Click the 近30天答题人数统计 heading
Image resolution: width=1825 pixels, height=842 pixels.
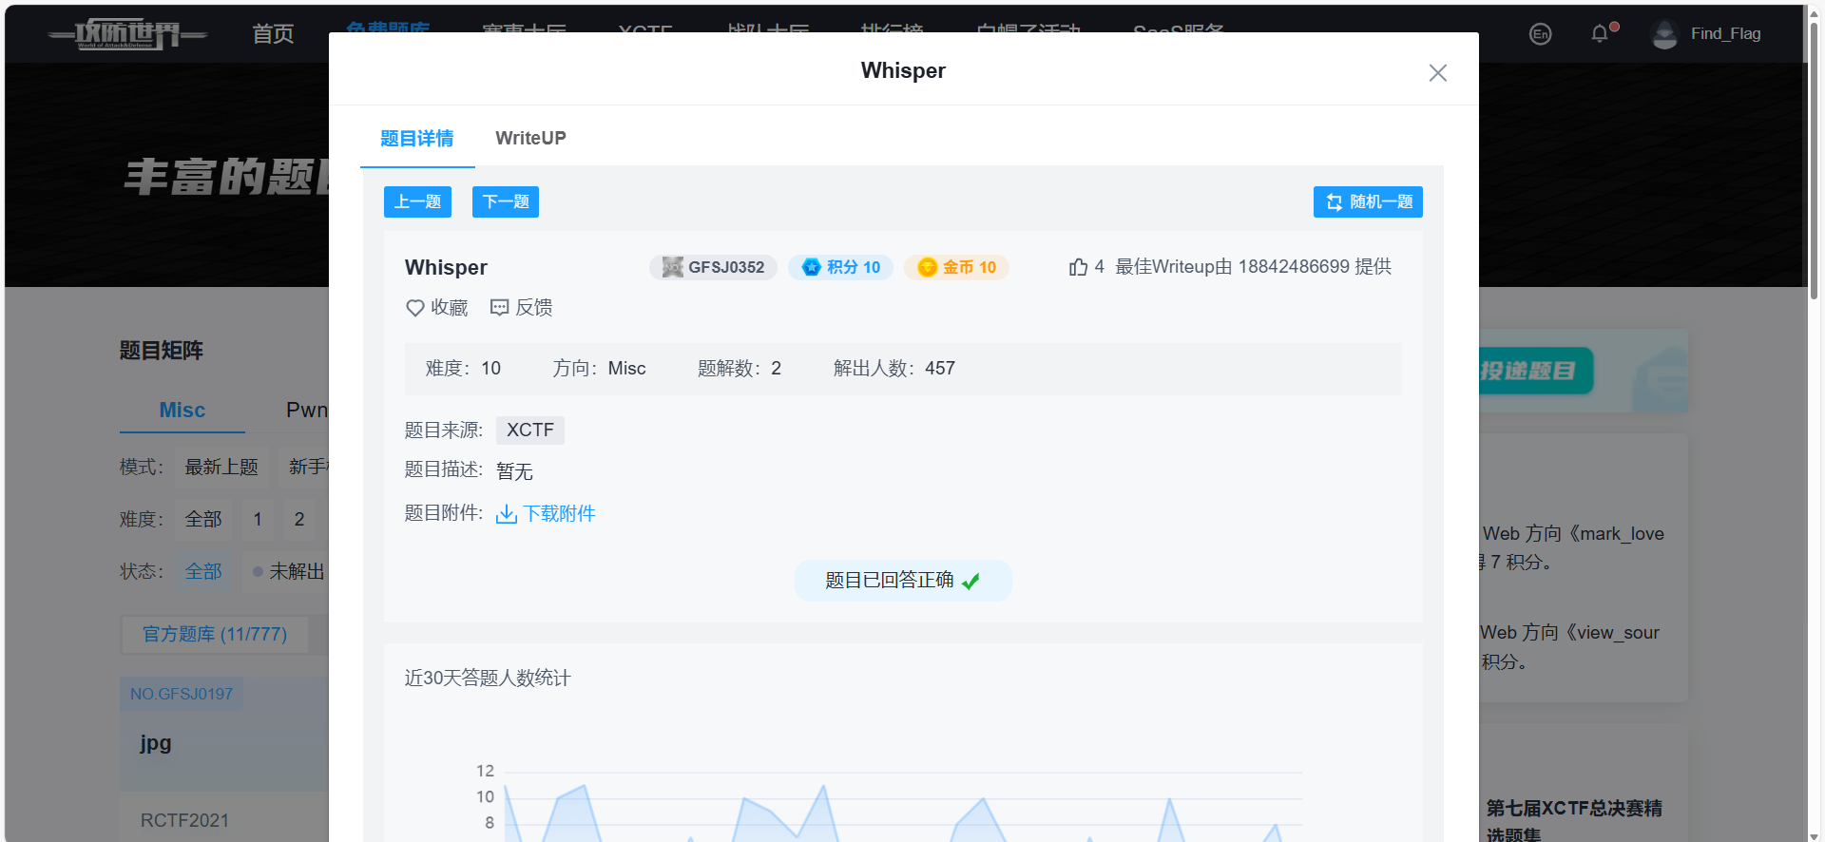pyautogui.click(x=488, y=679)
